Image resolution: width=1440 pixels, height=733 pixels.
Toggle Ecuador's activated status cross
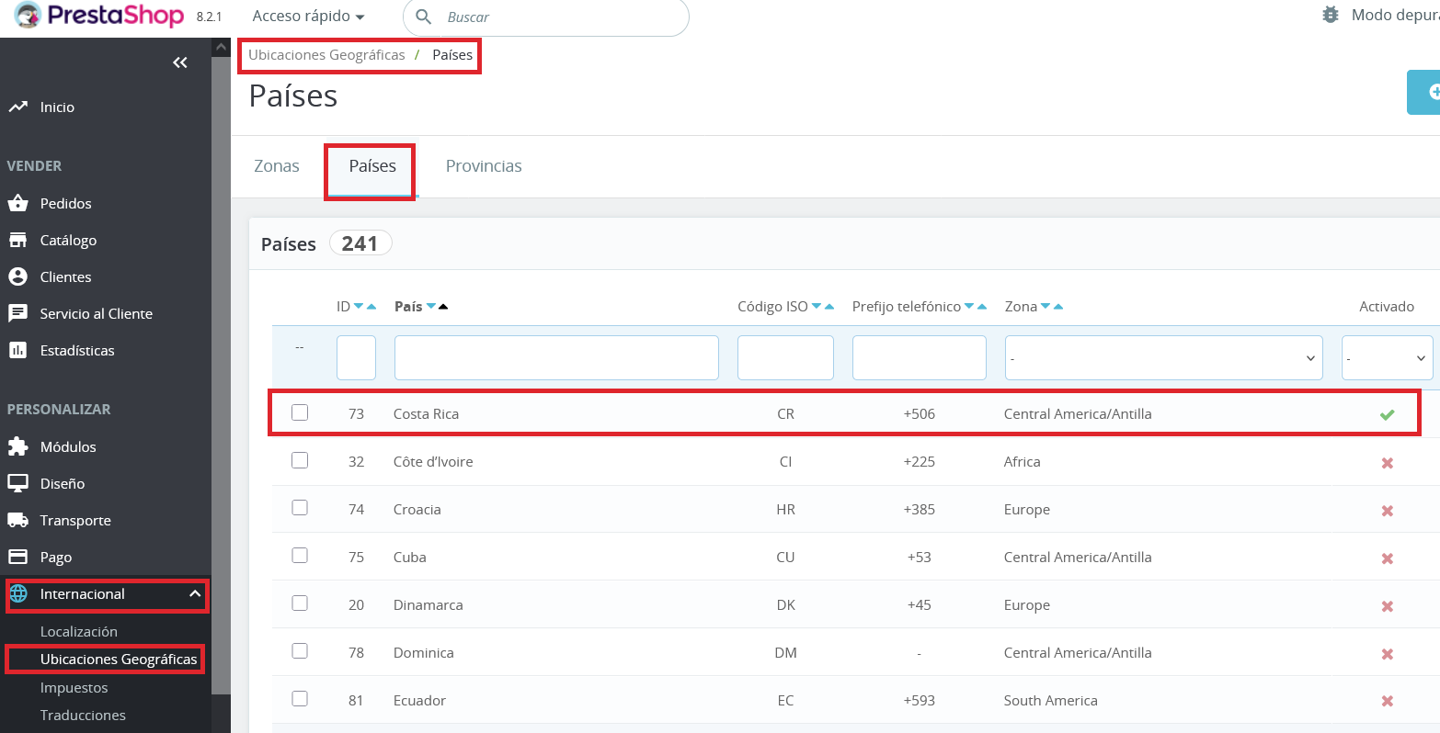click(x=1388, y=702)
